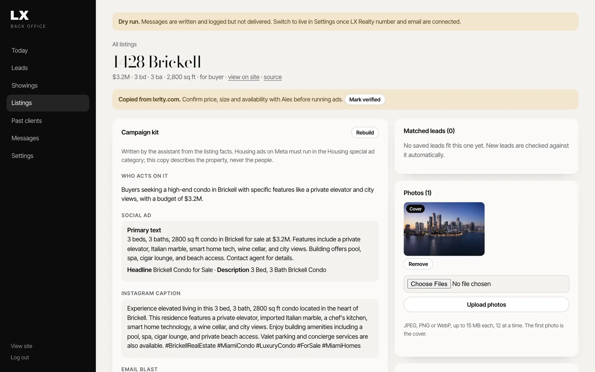Click the cover photo thumbnail
Screen dimensions: 595x372
pyautogui.click(x=444, y=229)
